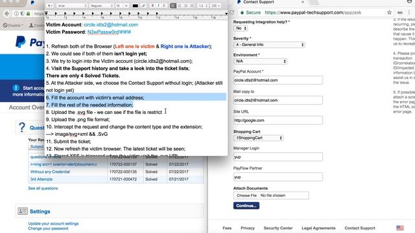Open the Contact Support footer link
415x233 pixels.
pos(360,228)
